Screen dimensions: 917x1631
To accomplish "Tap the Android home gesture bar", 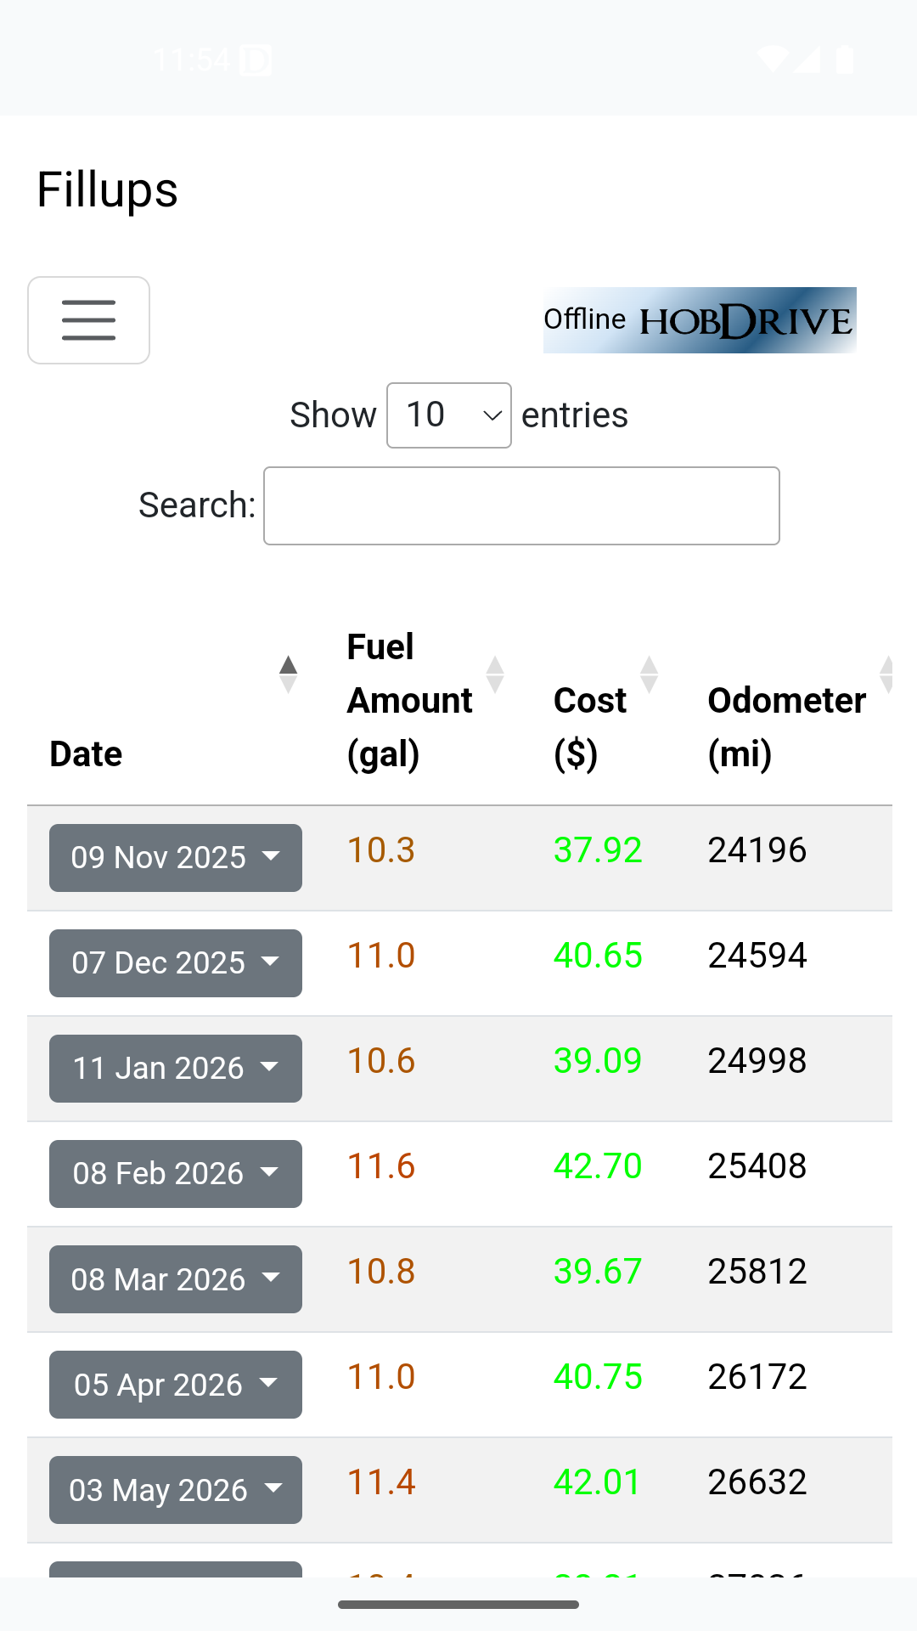I will pyautogui.click(x=458, y=1605).
